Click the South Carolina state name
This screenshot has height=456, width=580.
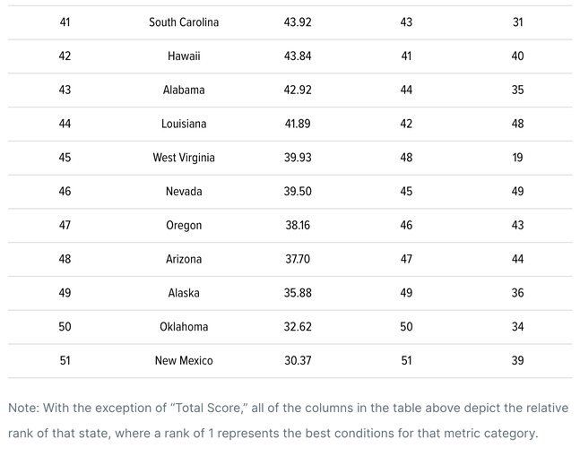click(x=184, y=22)
